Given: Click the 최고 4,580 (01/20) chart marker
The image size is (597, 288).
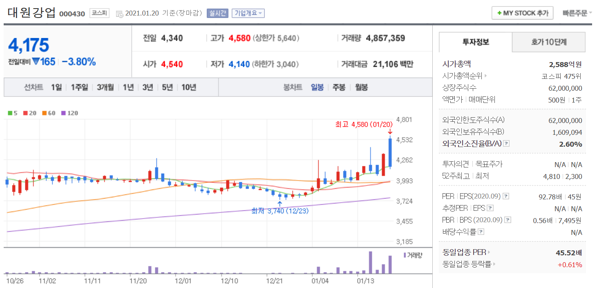Looking at the screenshot, I should pos(364,125).
